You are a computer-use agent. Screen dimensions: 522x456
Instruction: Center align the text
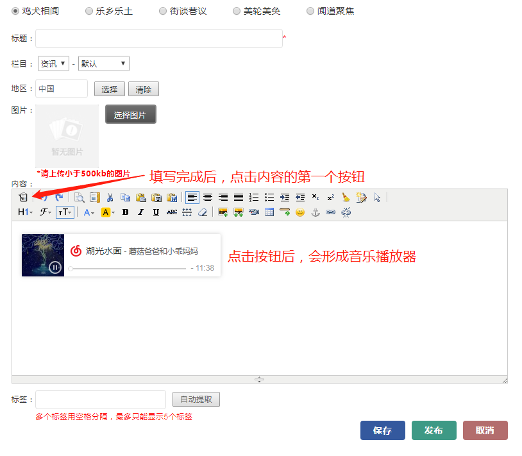[x=208, y=198]
